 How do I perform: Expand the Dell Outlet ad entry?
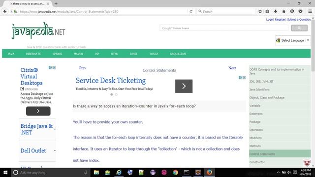55,150
